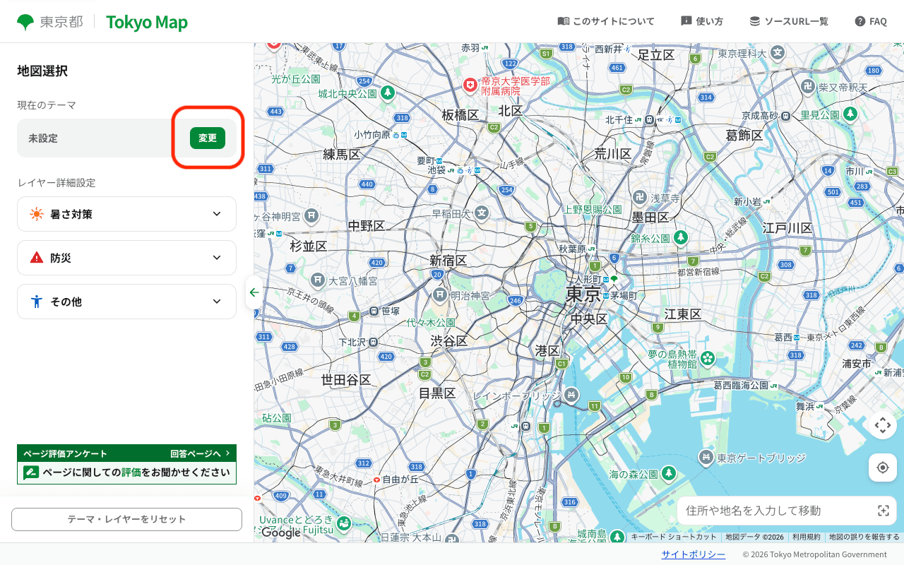The image size is (904, 565).
Task: Click the 里見公園 park marker
Action: [851, 114]
